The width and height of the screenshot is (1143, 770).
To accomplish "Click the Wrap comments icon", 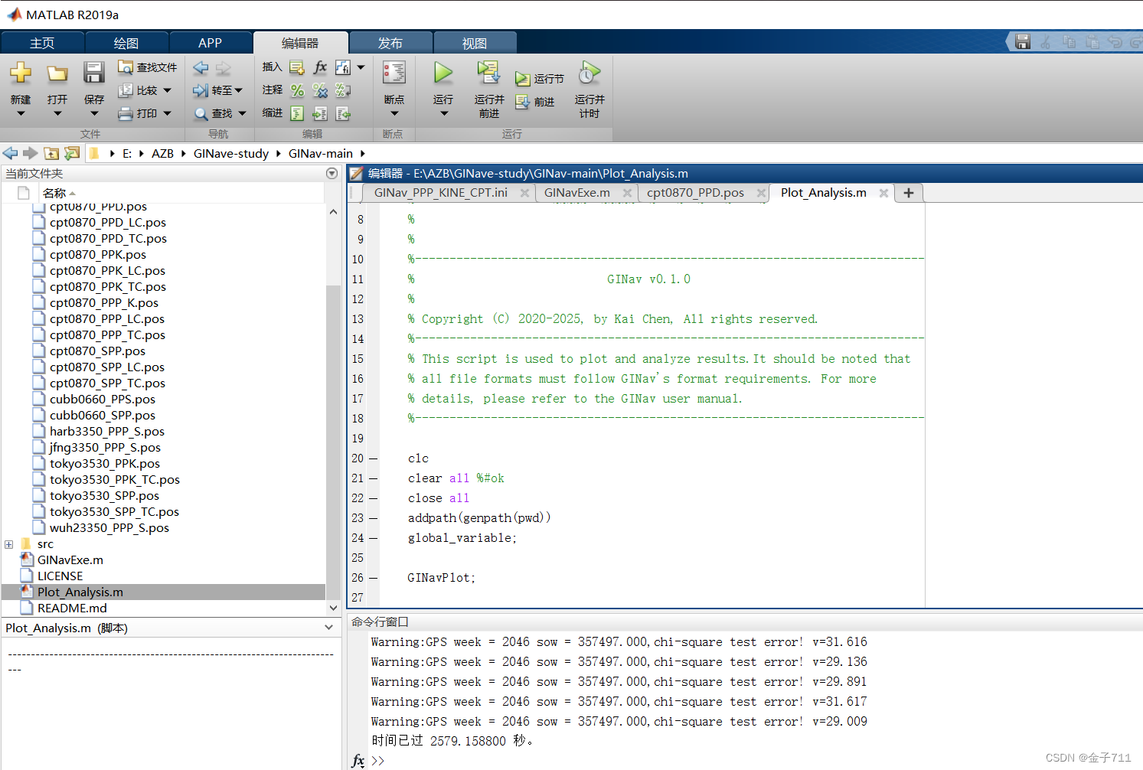I will (343, 90).
